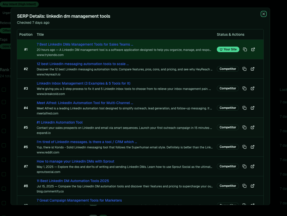This screenshot has width=287, height=216.
Task: Open trykondo.com result in new tab
Action: click(253, 49)
